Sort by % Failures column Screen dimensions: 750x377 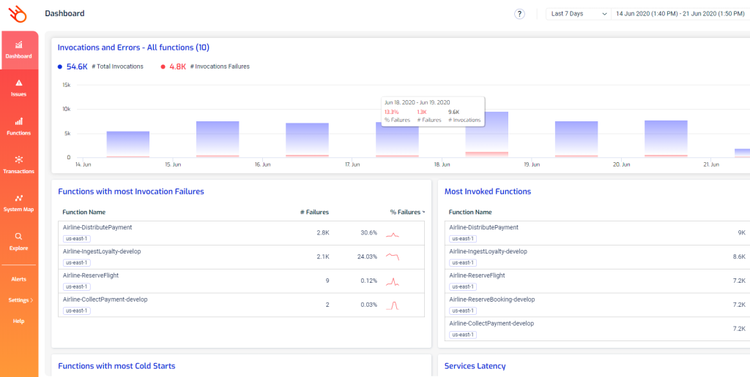407,213
